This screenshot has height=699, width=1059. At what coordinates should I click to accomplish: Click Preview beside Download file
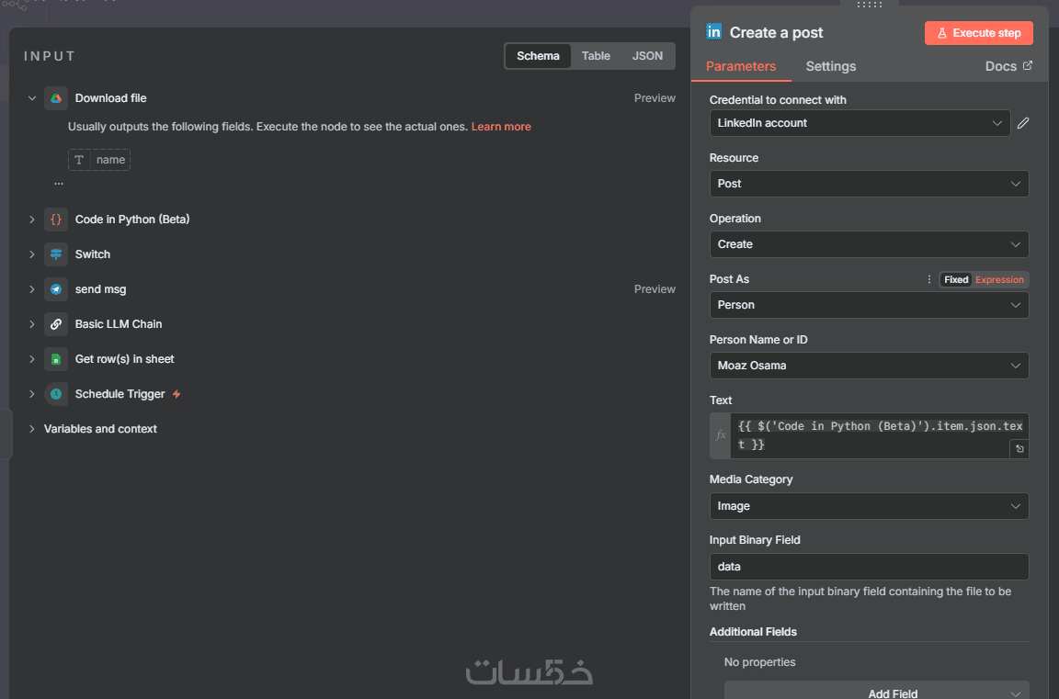point(655,98)
